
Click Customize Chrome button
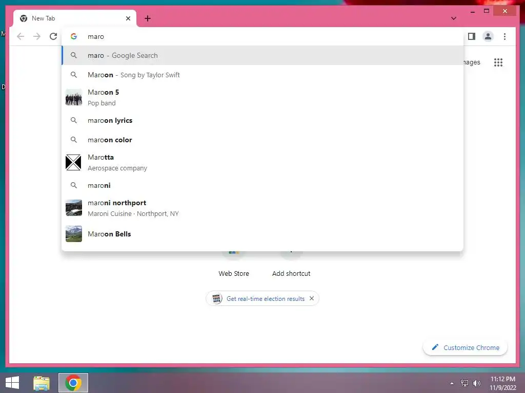coord(465,347)
